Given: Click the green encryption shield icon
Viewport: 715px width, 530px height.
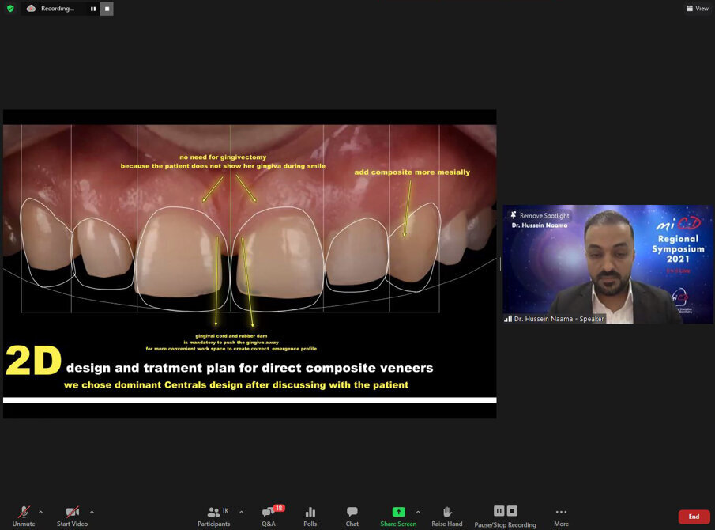Looking at the screenshot, I should coord(10,9).
